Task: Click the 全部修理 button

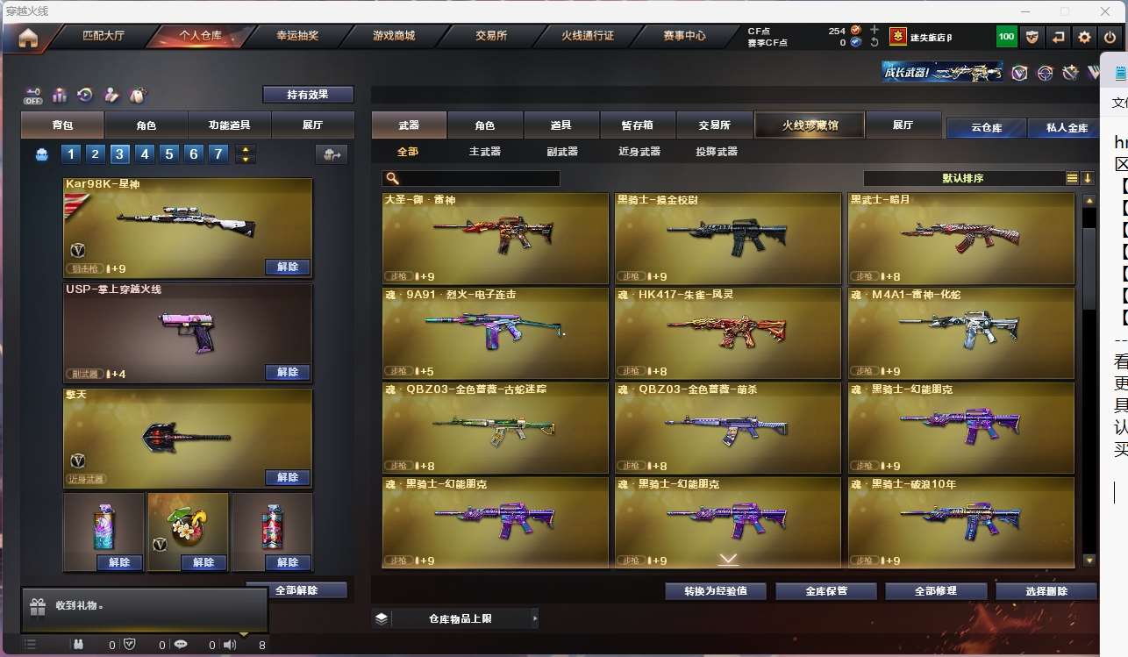Action: click(935, 591)
